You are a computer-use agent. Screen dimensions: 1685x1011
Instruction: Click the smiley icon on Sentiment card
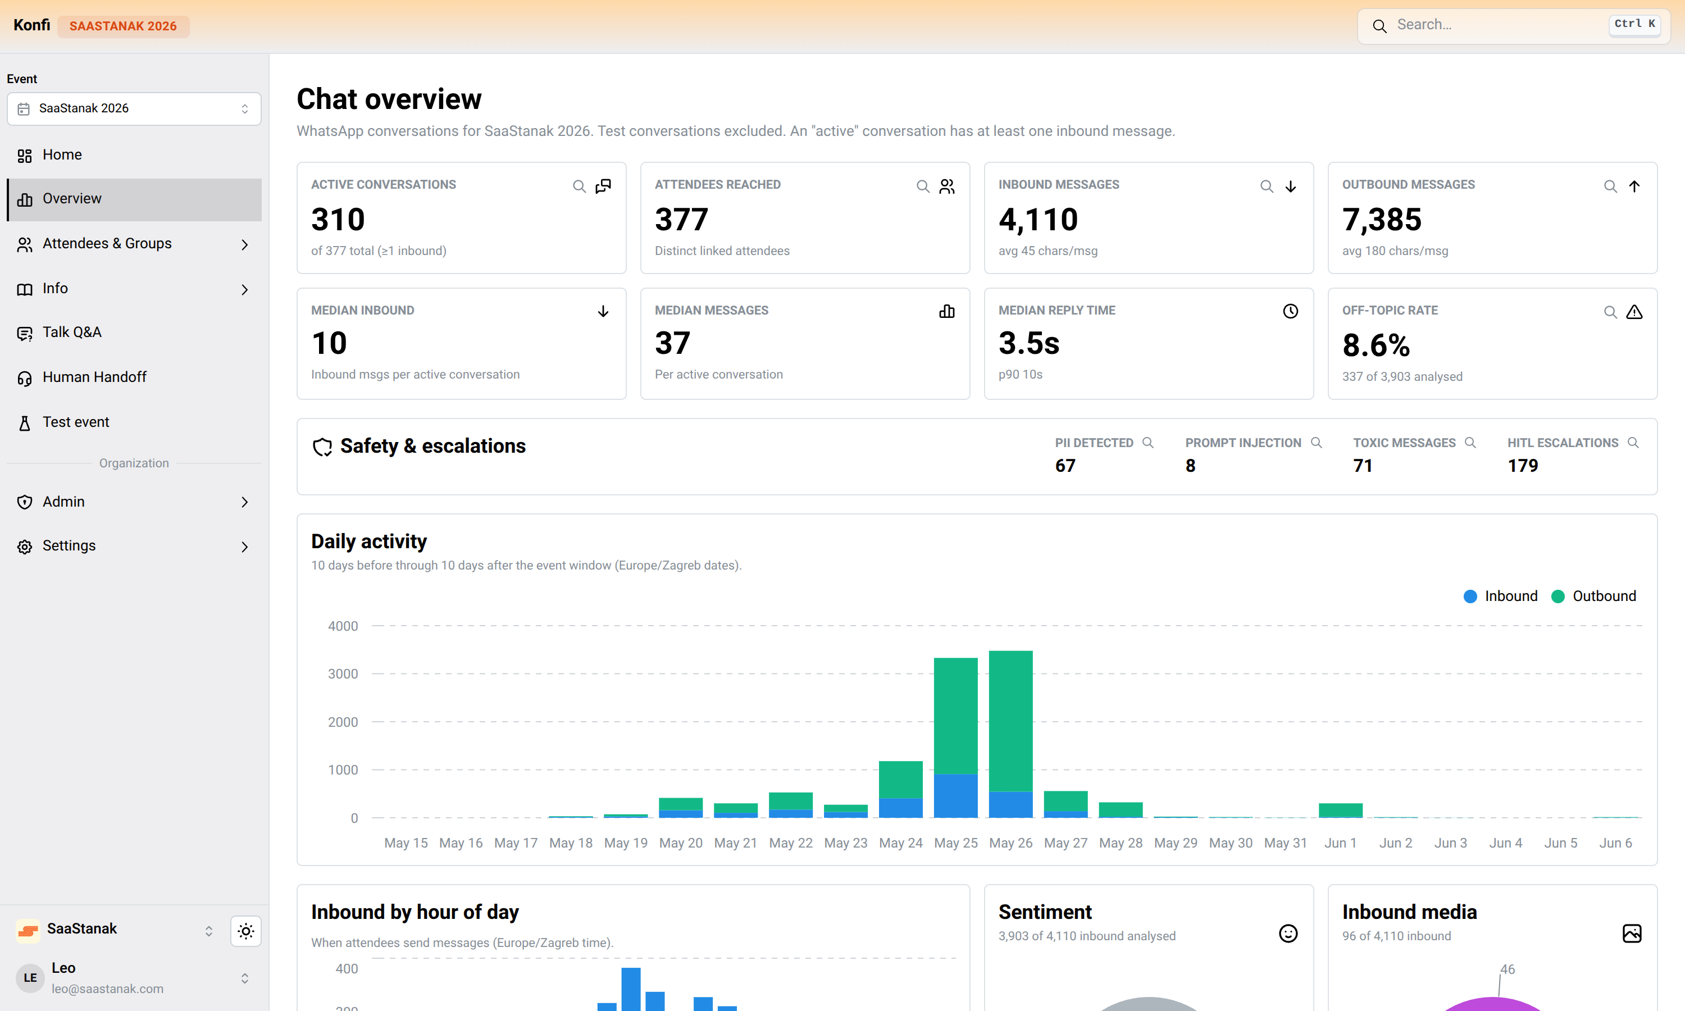click(1288, 933)
